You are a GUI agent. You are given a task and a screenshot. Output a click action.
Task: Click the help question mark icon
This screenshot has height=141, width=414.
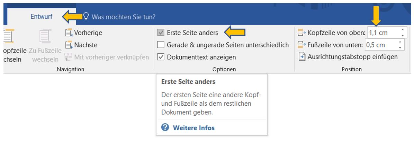[165, 128]
